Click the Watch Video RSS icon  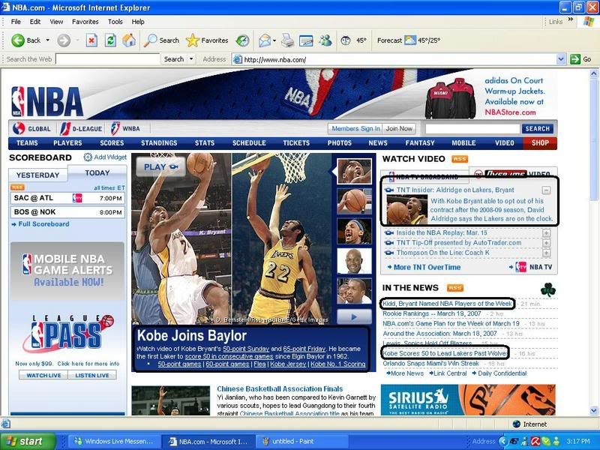pos(460,159)
